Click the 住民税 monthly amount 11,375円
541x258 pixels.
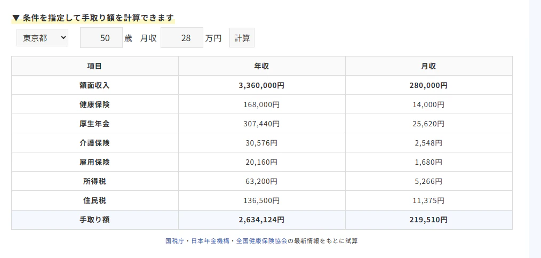pyautogui.click(x=428, y=200)
